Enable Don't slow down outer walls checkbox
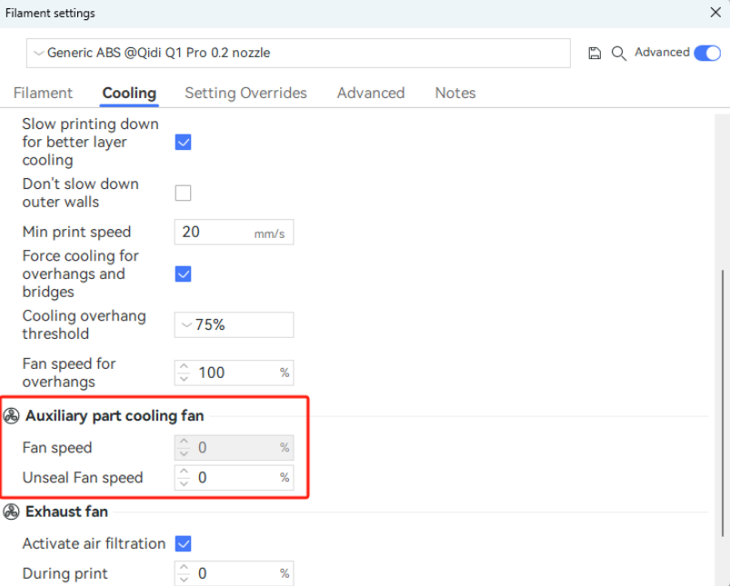Screen dimensions: 730x586 pyautogui.click(x=183, y=193)
